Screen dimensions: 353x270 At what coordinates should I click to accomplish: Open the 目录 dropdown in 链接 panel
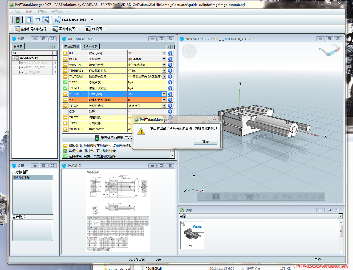pos(340,216)
